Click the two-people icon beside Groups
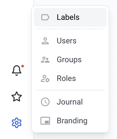 (45, 60)
